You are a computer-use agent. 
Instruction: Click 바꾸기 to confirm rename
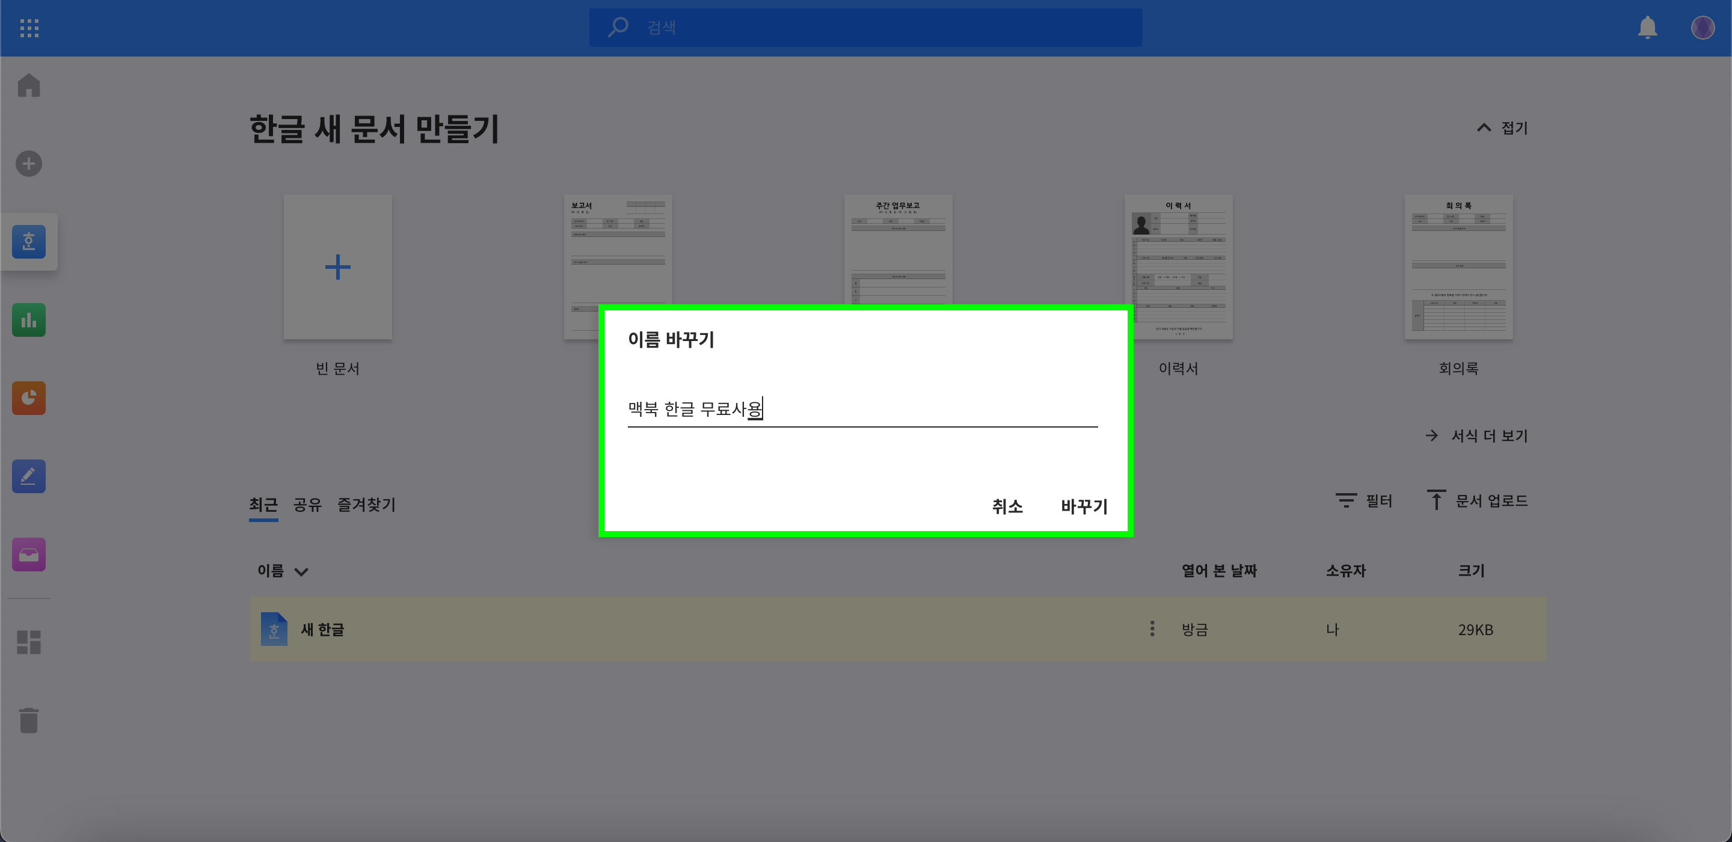pyautogui.click(x=1084, y=506)
